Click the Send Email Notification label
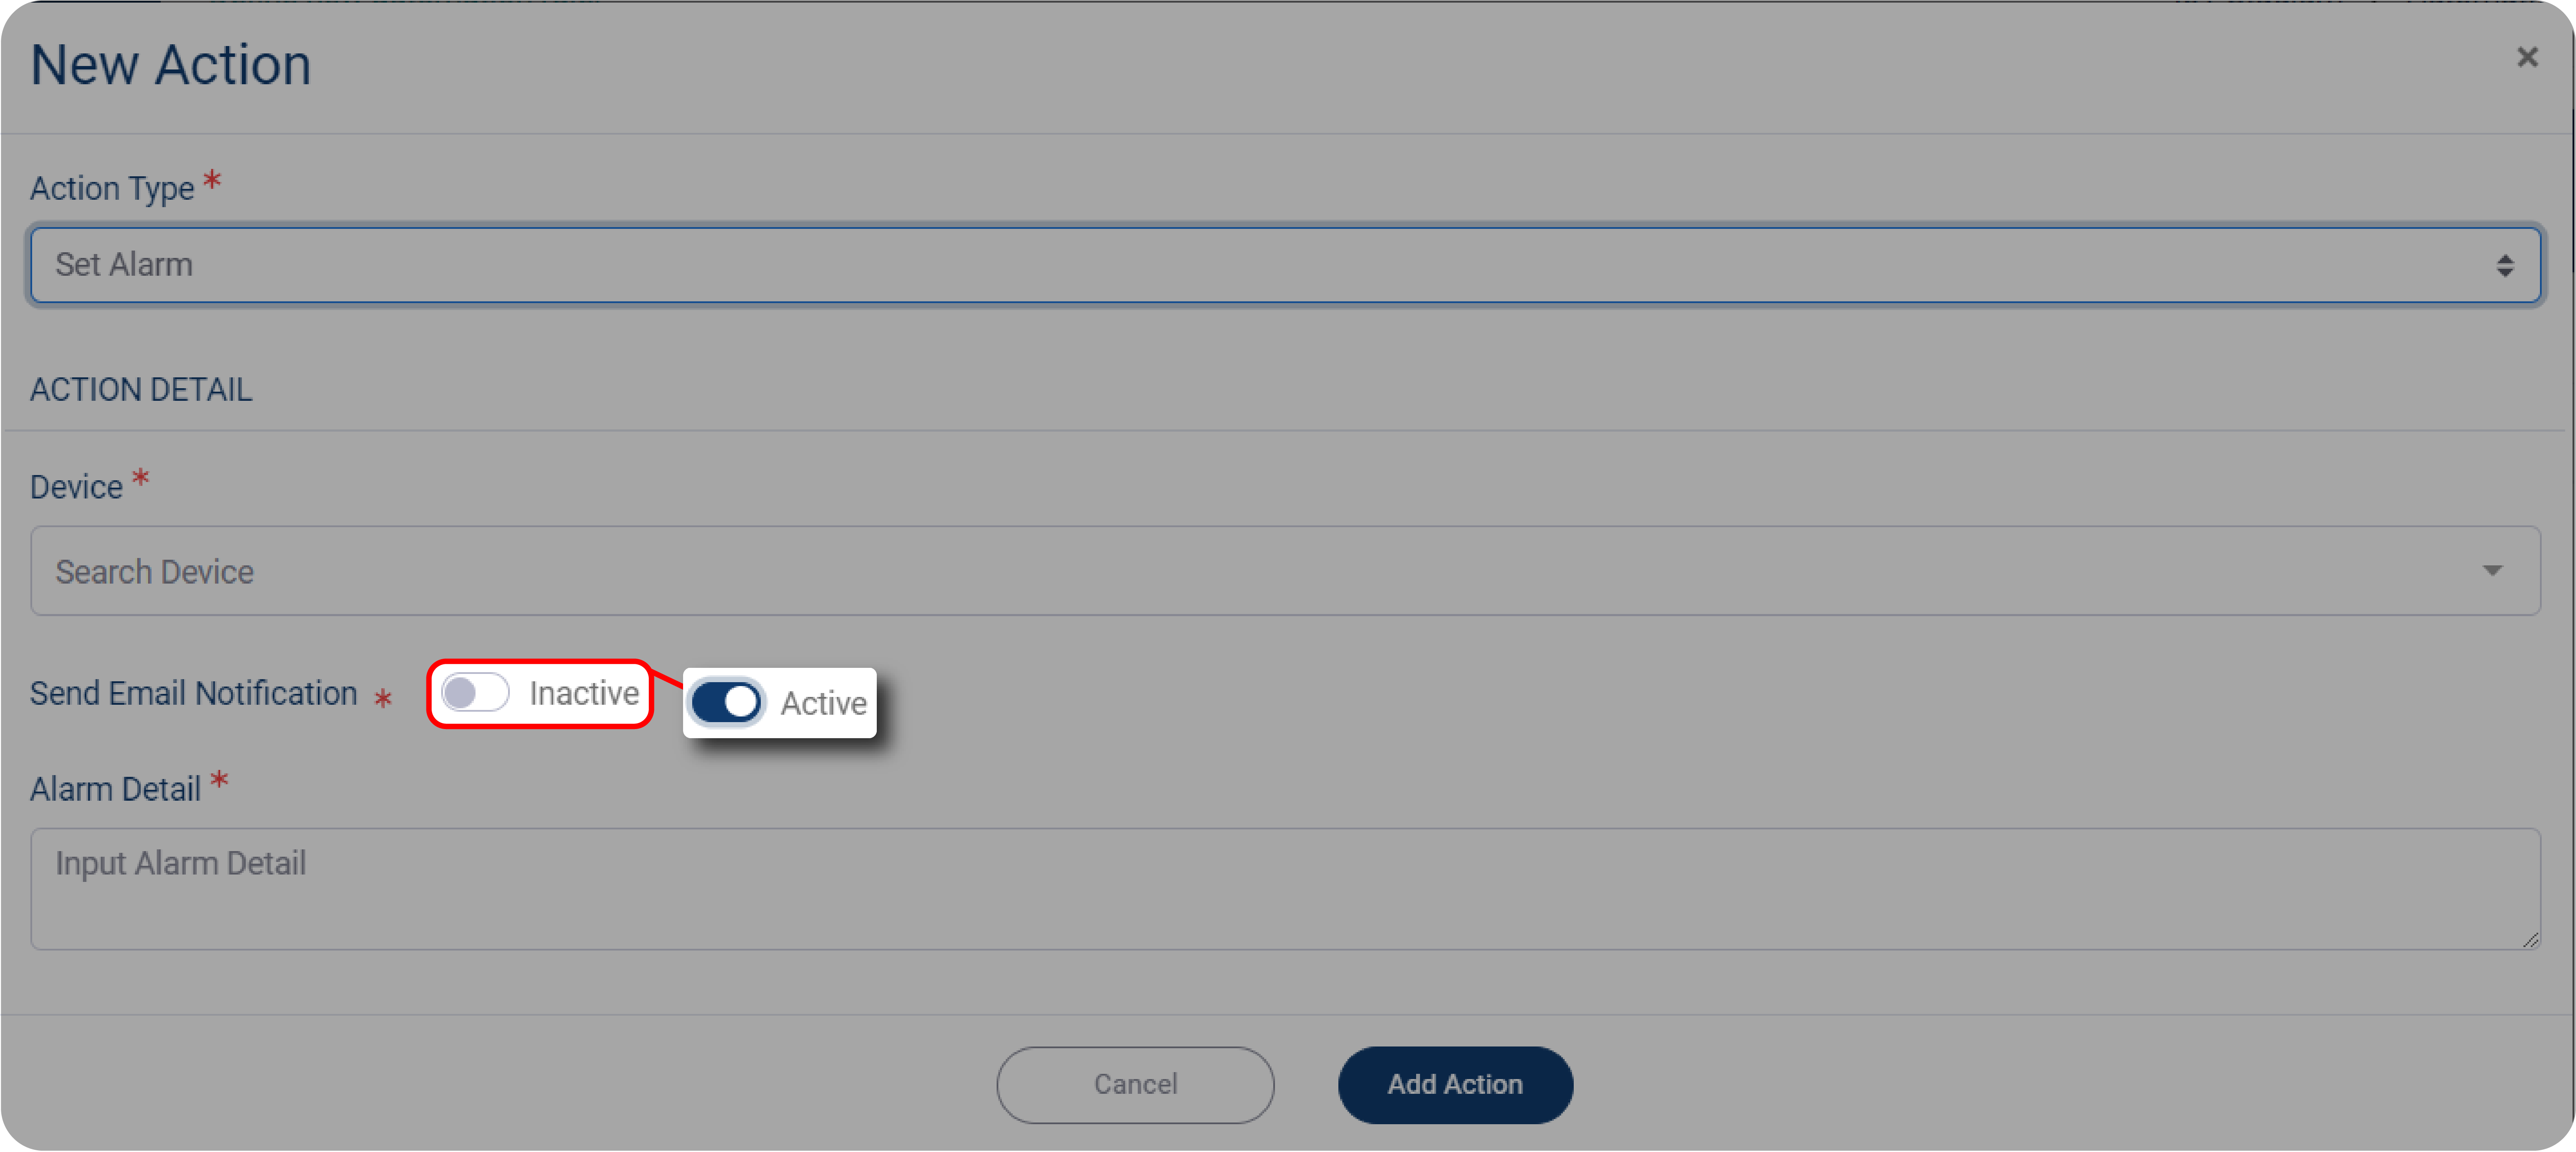This screenshot has height=1152, width=2576. click(193, 693)
